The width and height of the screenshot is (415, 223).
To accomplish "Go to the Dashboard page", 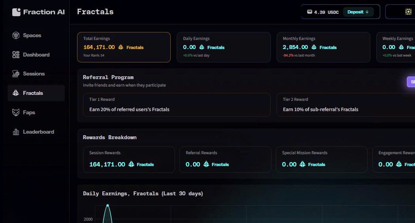I will (x=36, y=55).
